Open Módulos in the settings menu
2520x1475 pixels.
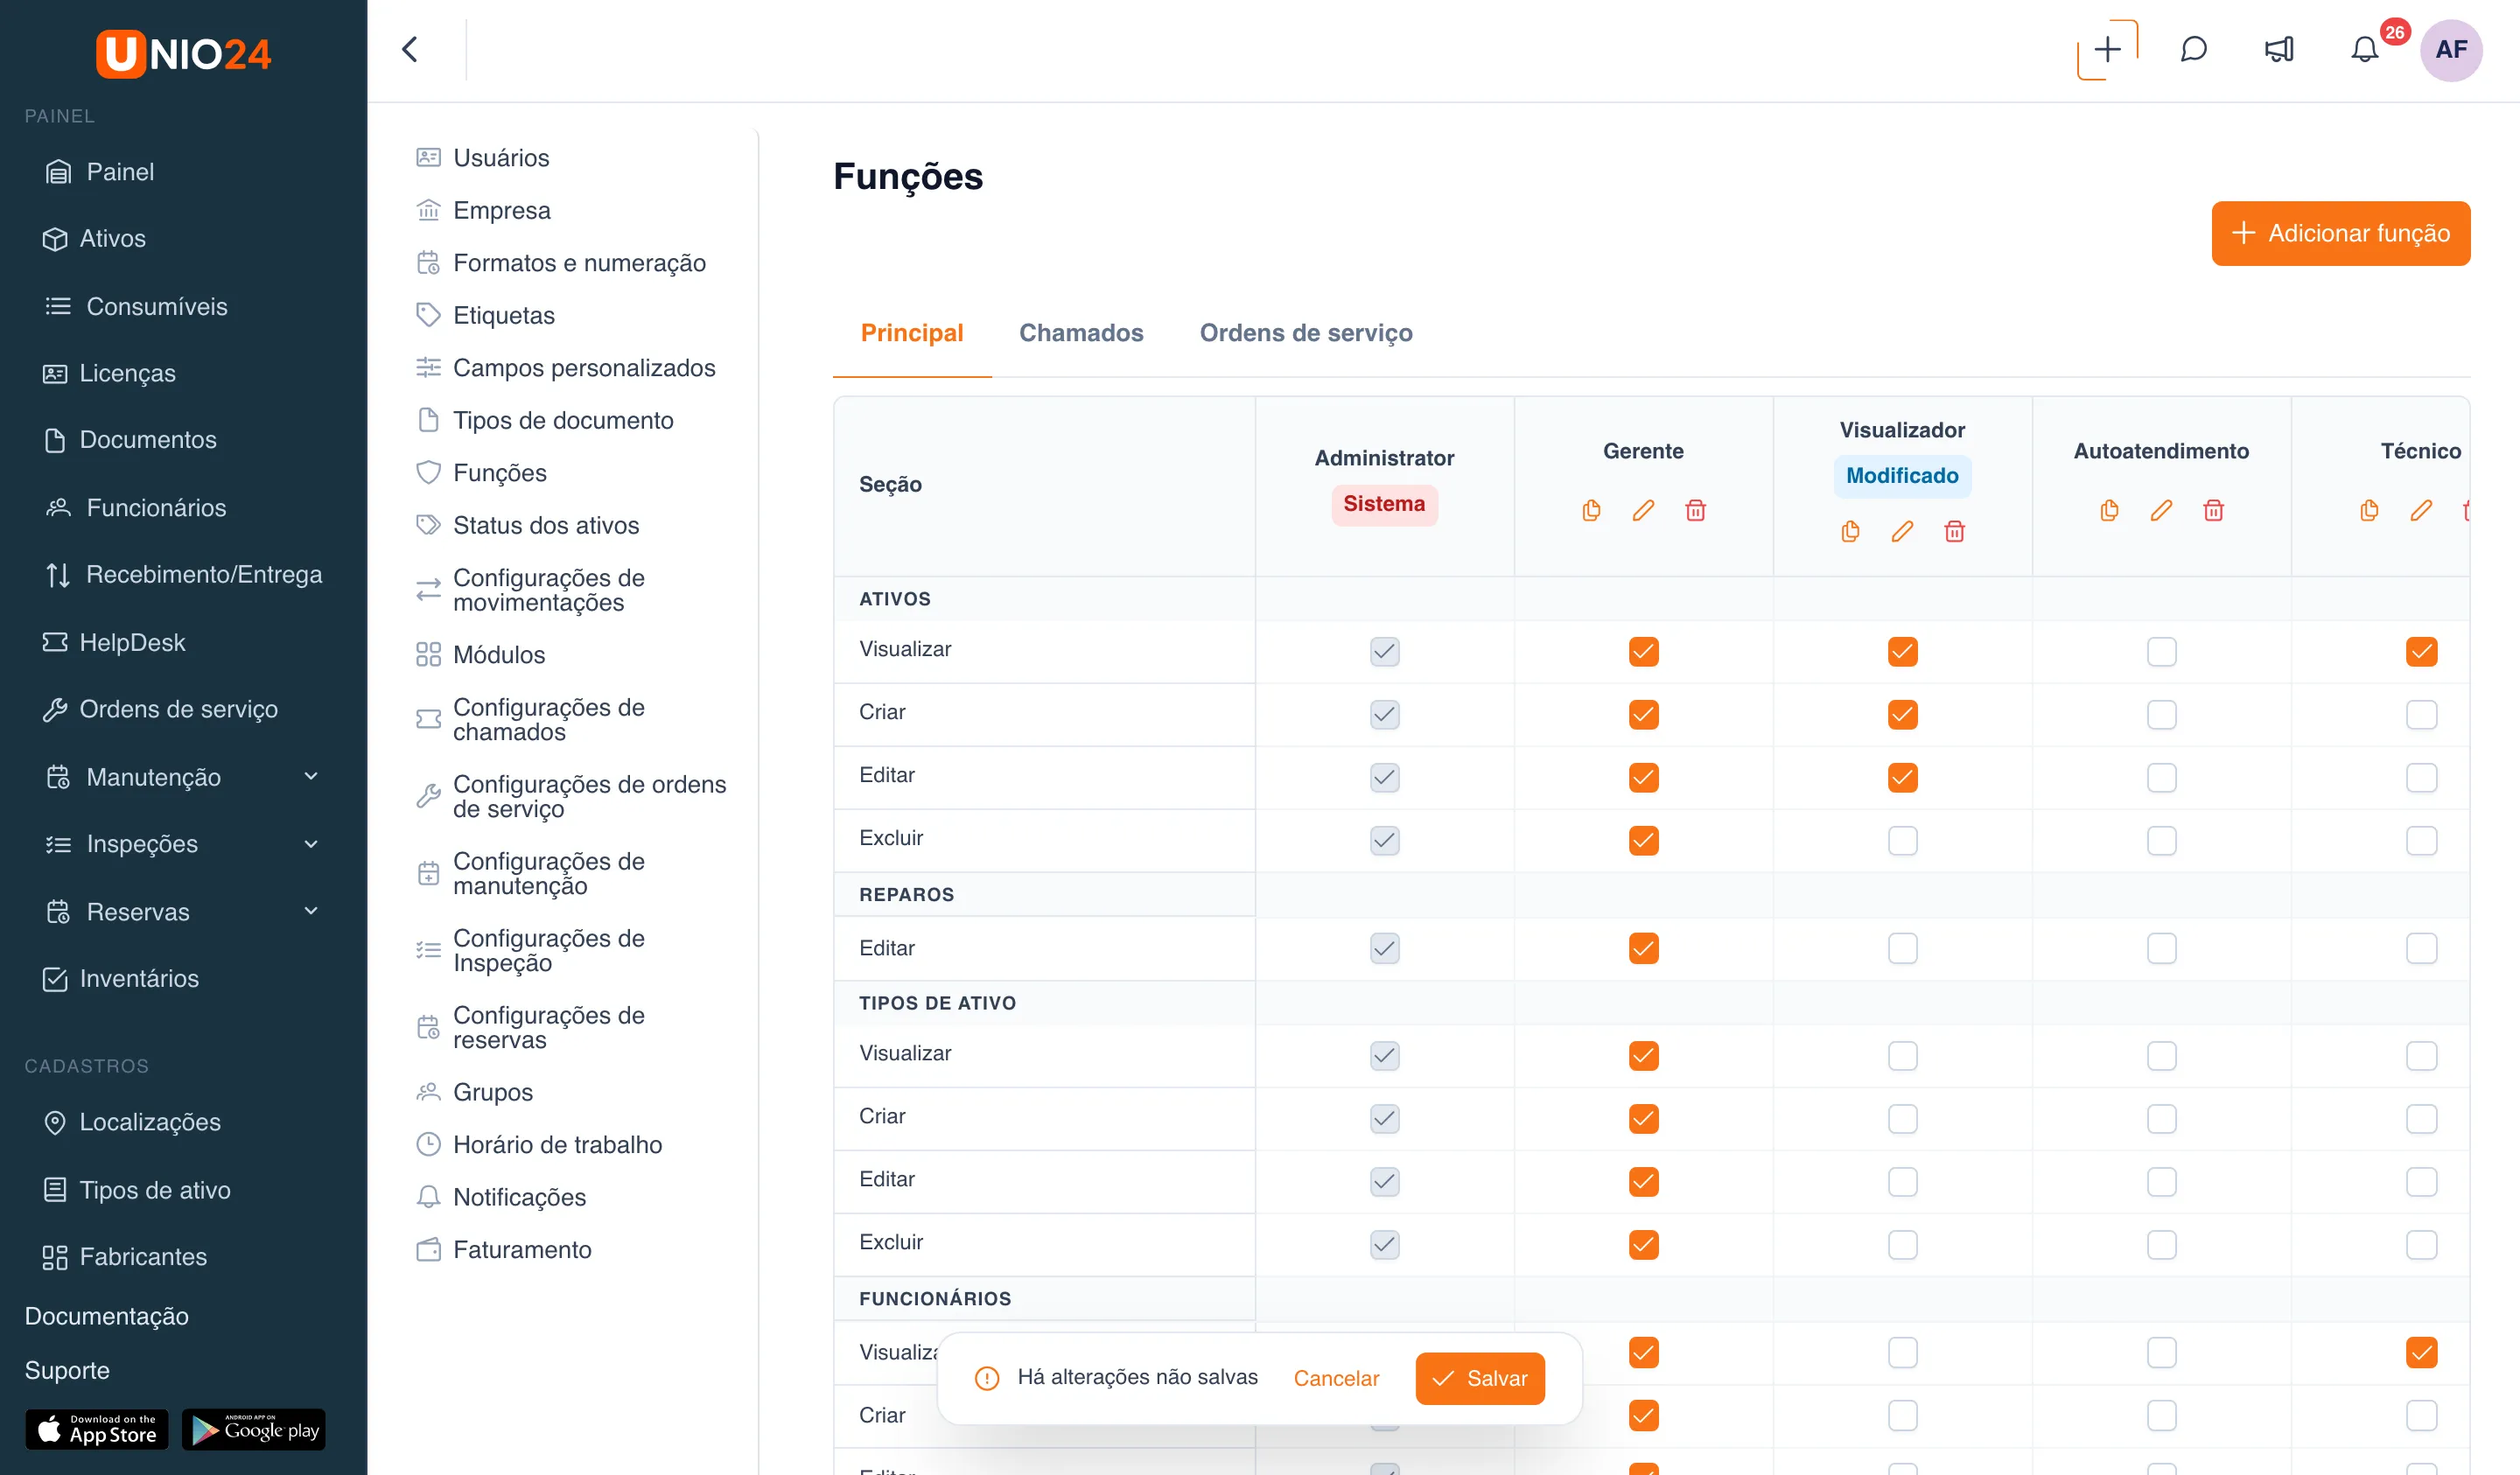(499, 655)
